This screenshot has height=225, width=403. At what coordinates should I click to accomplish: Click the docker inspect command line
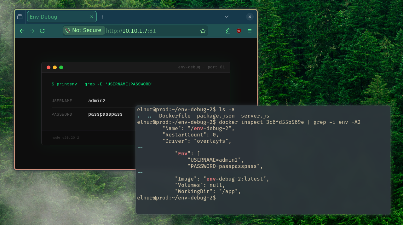pyautogui.click(x=290, y=122)
